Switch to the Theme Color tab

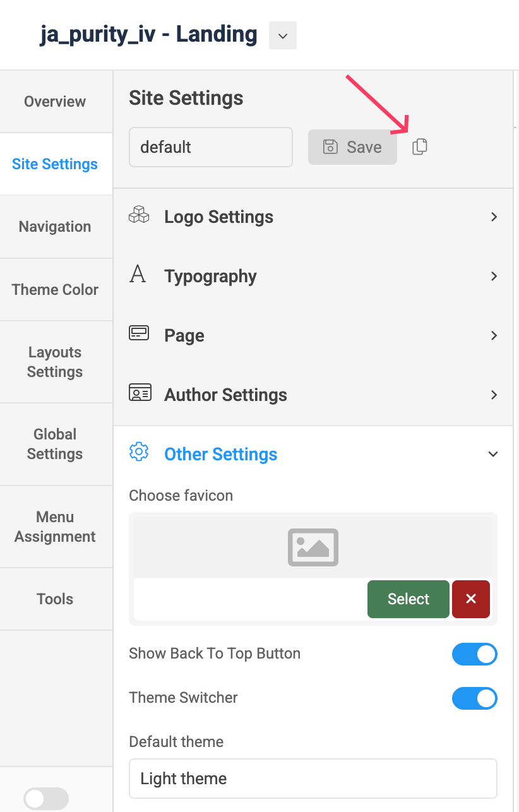click(55, 290)
